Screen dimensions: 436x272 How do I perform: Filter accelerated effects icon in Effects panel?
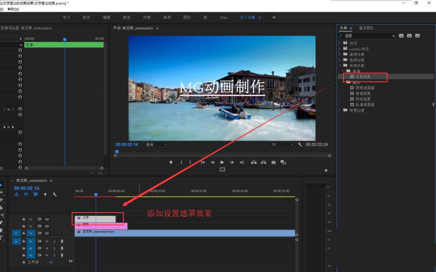tap(401, 36)
